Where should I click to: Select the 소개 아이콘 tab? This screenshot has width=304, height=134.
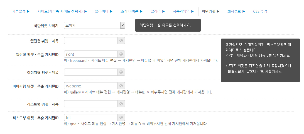pyautogui.click(x=131, y=11)
